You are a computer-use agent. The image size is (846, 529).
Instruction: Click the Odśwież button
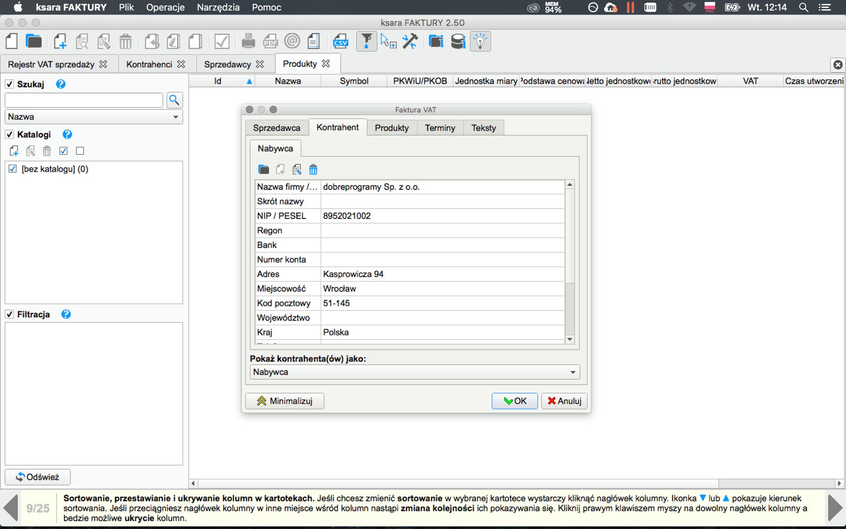click(x=37, y=477)
